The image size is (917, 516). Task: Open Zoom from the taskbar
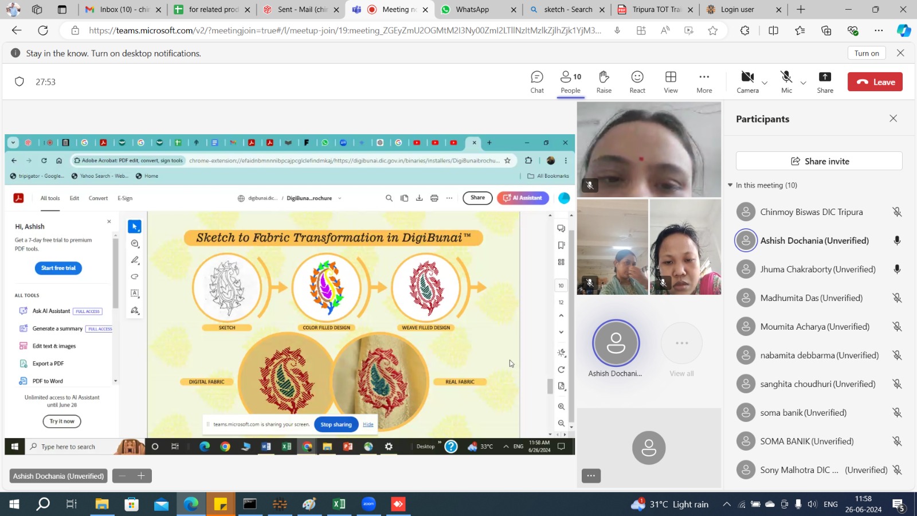[369, 504]
